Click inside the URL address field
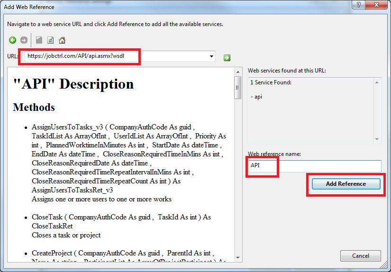The image size is (391, 272). [114, 56]
